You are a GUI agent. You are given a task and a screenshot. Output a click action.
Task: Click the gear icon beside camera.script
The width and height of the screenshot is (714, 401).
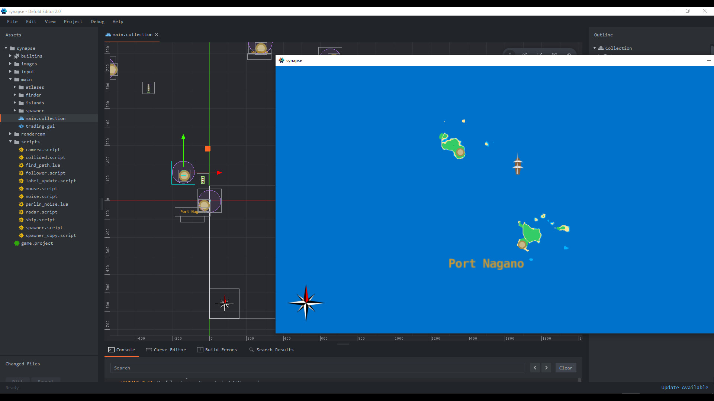click(21, 150)
